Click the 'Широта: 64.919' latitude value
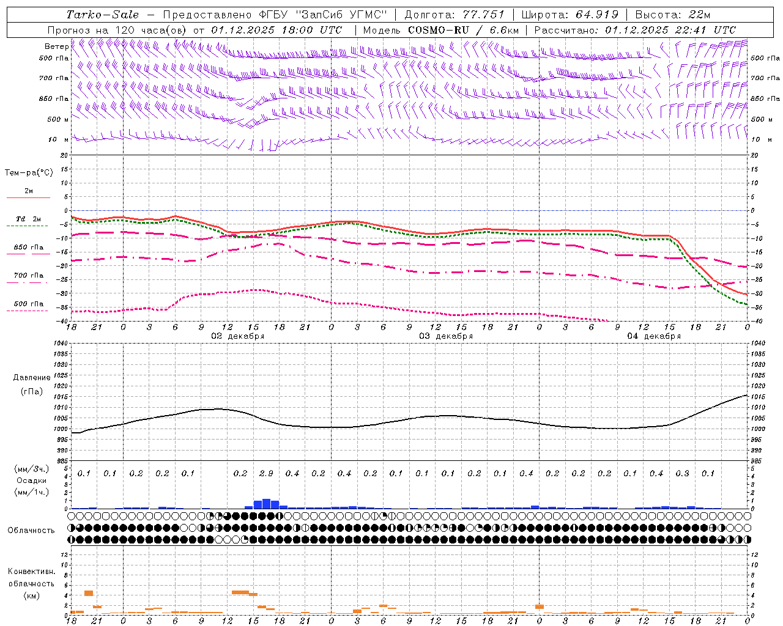The image size is (783, 626). click(x=570, y=15)
